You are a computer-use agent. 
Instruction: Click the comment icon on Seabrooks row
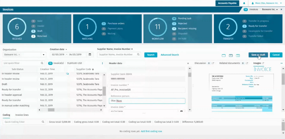pyautogui.click(x=67, y=74)
